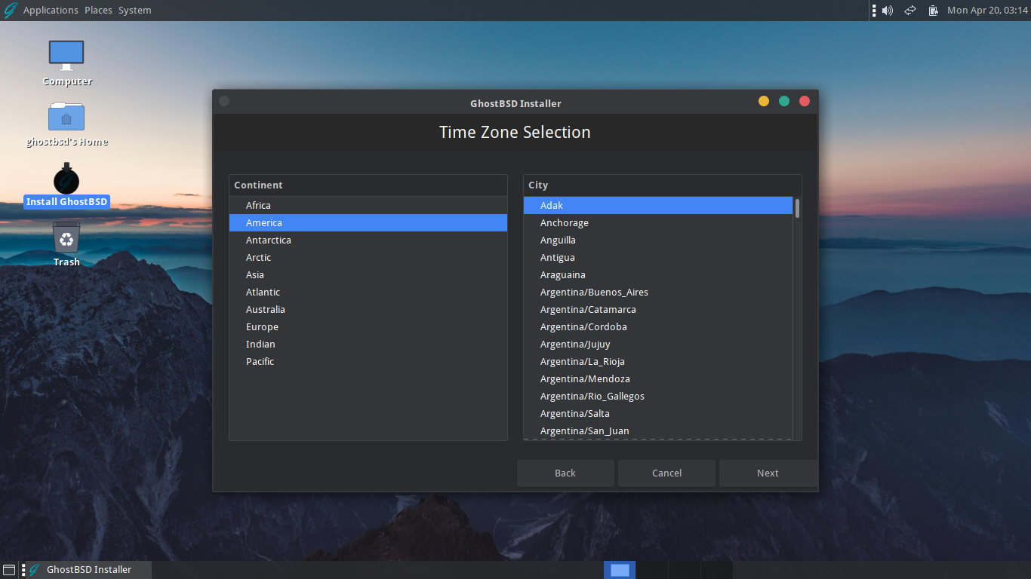Pick Argentina/Cordoba from the City list

(658, 327)
